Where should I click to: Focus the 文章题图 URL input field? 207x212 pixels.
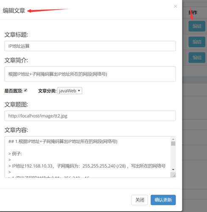[x=90, y=116]
